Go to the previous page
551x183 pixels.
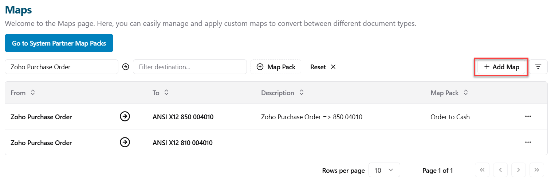pos(500,170)
